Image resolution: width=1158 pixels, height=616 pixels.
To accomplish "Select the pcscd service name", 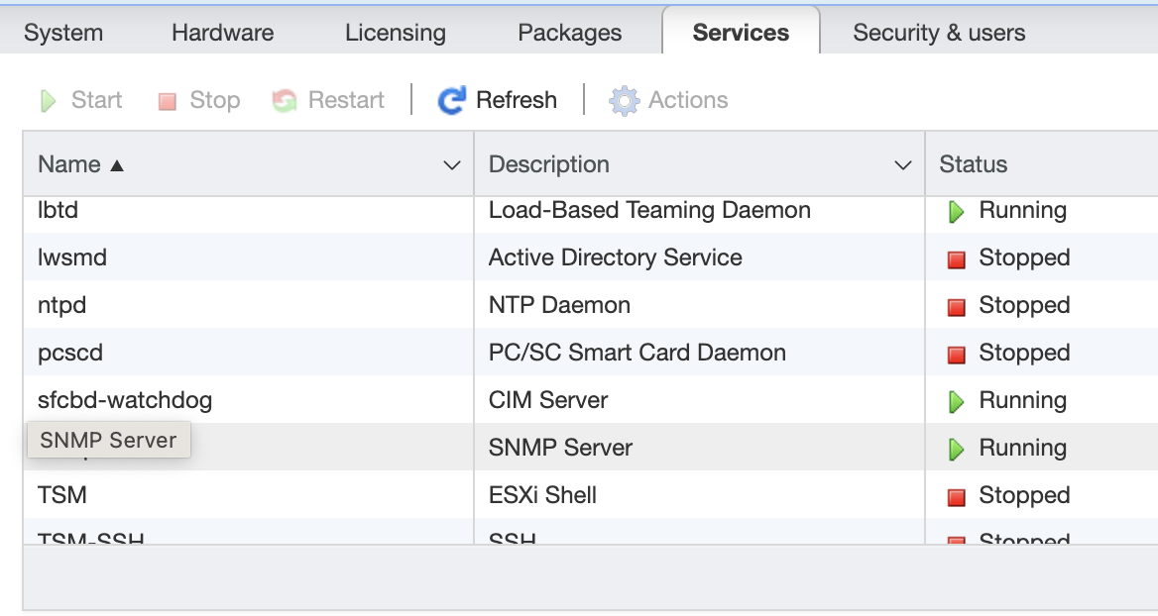I will pyautogui.click(x=70, y=353).
